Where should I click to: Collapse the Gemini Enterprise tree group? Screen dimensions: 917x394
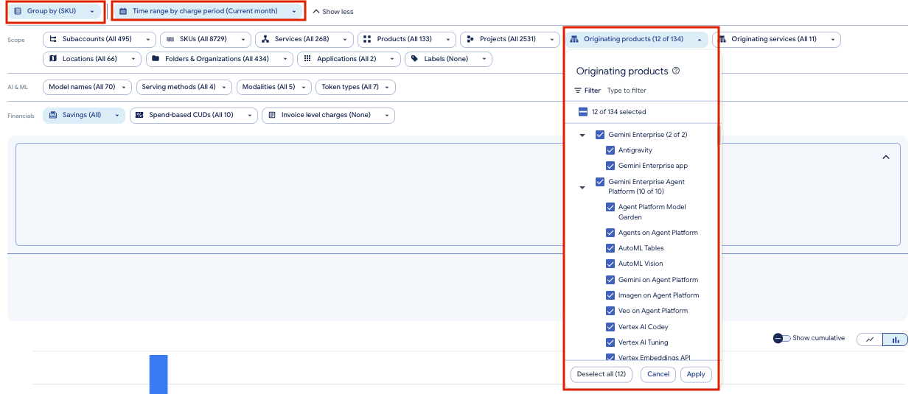click(582, 136)
